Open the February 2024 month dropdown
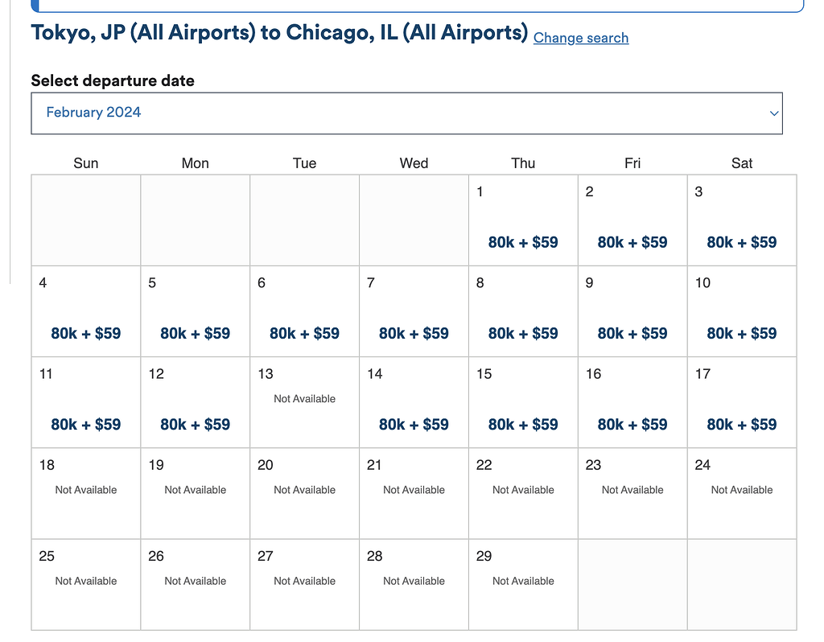Screen dimensions: 824x642 pyautogui.click(x=406, y=113)
